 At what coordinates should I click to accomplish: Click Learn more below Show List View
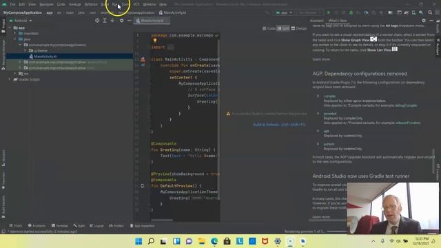(x=321, y=59)
